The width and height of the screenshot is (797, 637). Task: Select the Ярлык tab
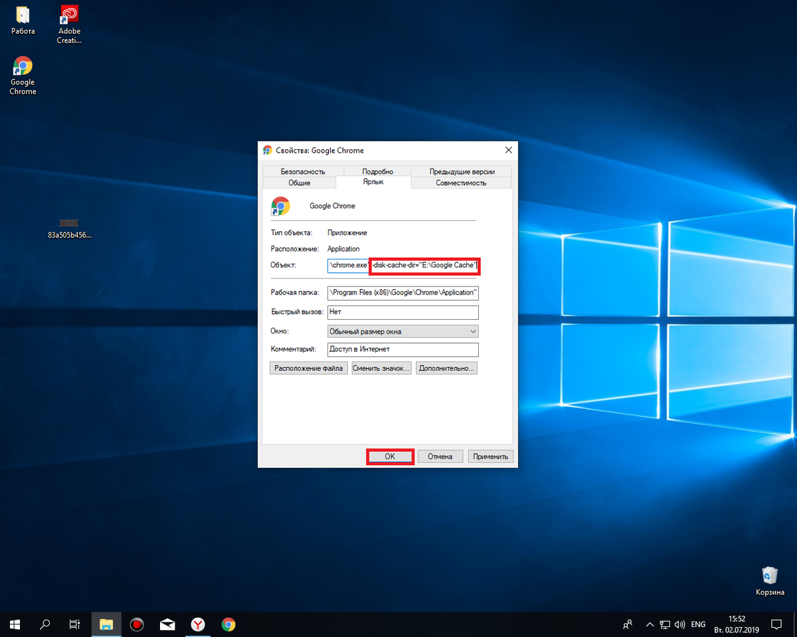[373, 182]
